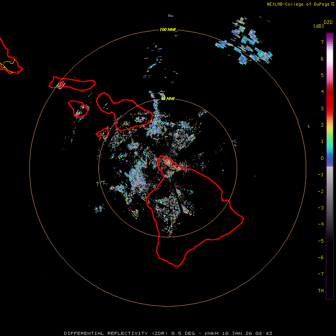Click the 100 NMI range ring label
The height and width of the screenshot is (336, 336).
click(168, 29)
